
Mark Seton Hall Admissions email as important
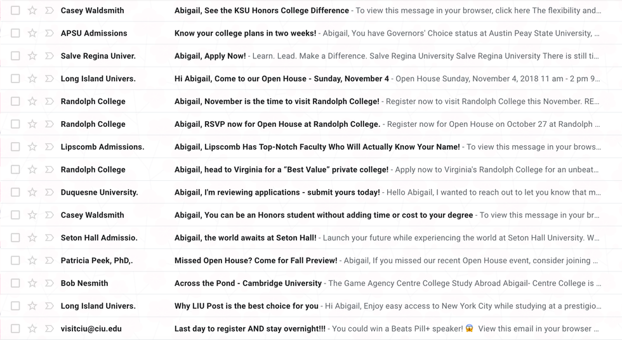[x=50, y=238]
